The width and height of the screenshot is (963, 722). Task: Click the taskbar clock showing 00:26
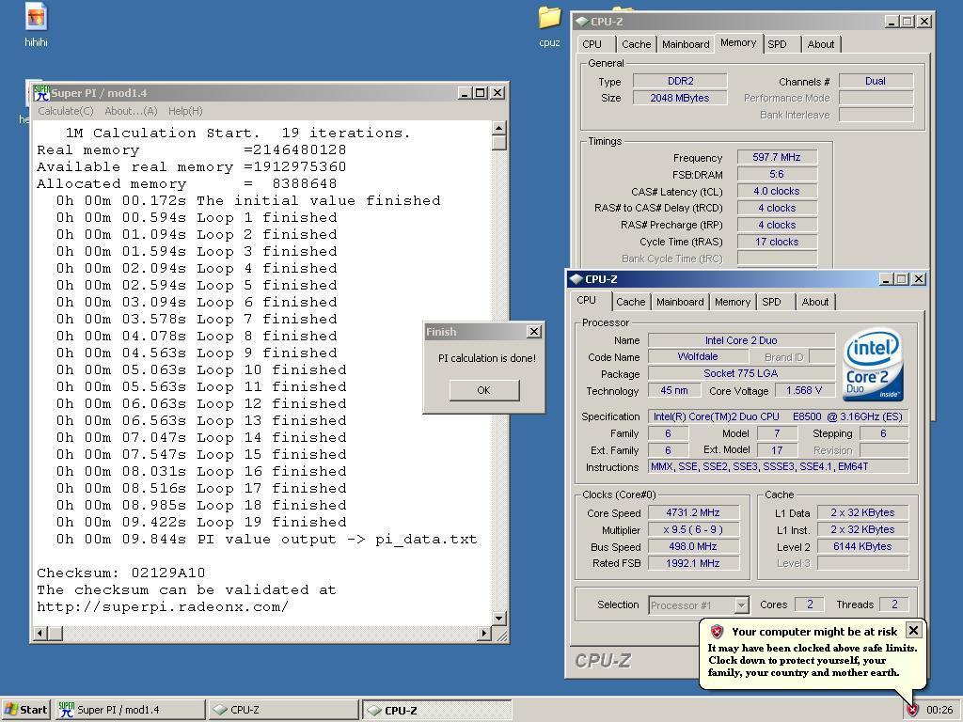(x=939, y=711)
